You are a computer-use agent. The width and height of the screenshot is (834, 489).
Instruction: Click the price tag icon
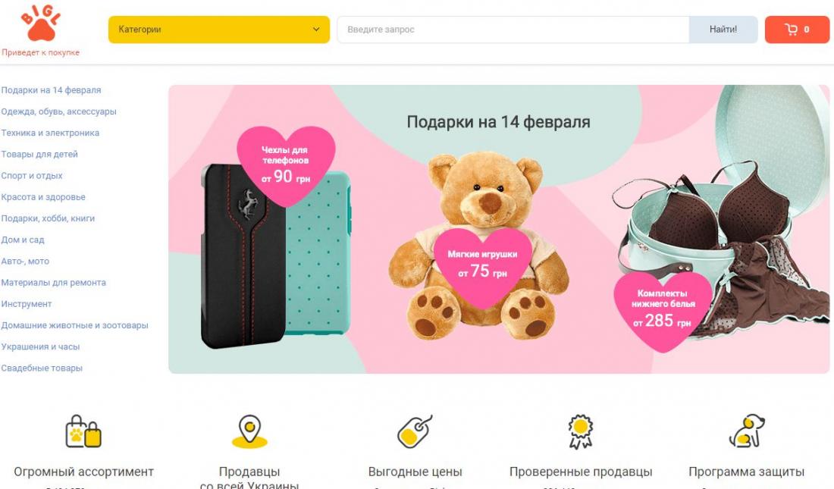pyautogui.click(x=415, y=431)
